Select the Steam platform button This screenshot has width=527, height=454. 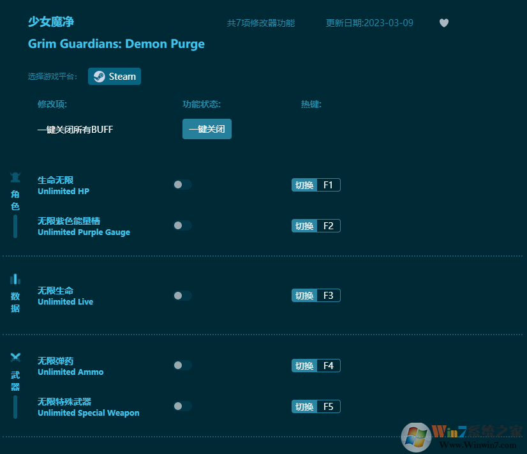pyautogui.click(x=114, y=76)
